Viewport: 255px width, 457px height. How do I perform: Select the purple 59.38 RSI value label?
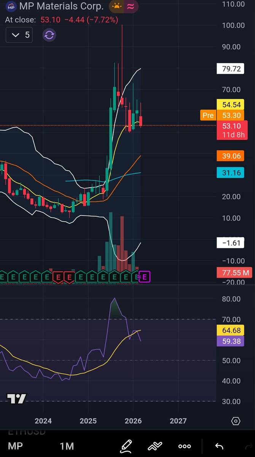[x=230, y=342]
